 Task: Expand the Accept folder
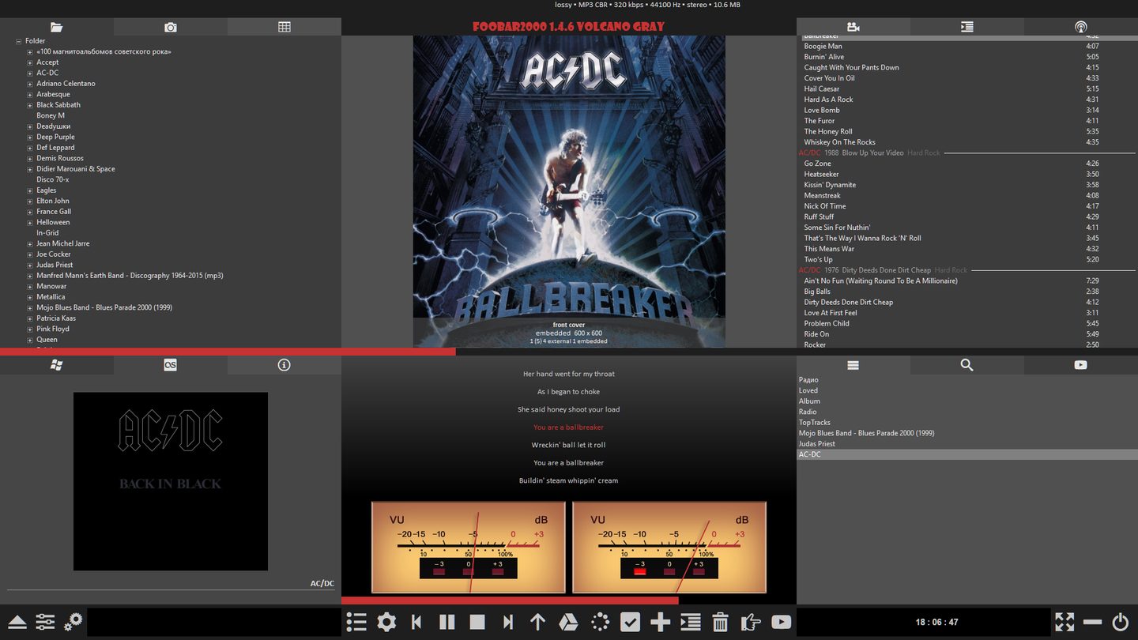(x=30, y=62)
